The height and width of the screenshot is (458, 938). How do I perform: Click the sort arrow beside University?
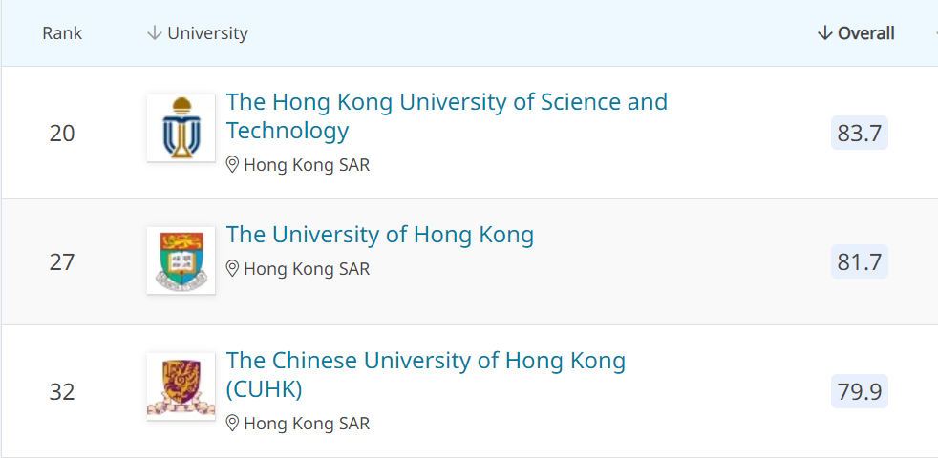tap(155, 33)
